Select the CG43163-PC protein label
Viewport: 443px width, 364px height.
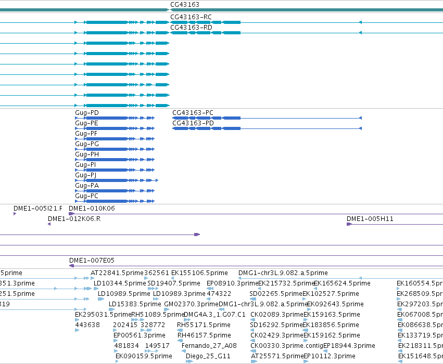[x=193, y=113]
